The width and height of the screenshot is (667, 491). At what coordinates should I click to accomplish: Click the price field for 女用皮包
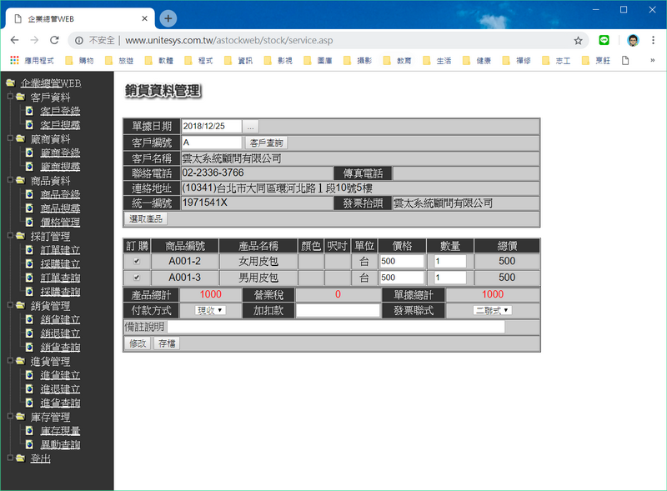(x=402, y=261)
